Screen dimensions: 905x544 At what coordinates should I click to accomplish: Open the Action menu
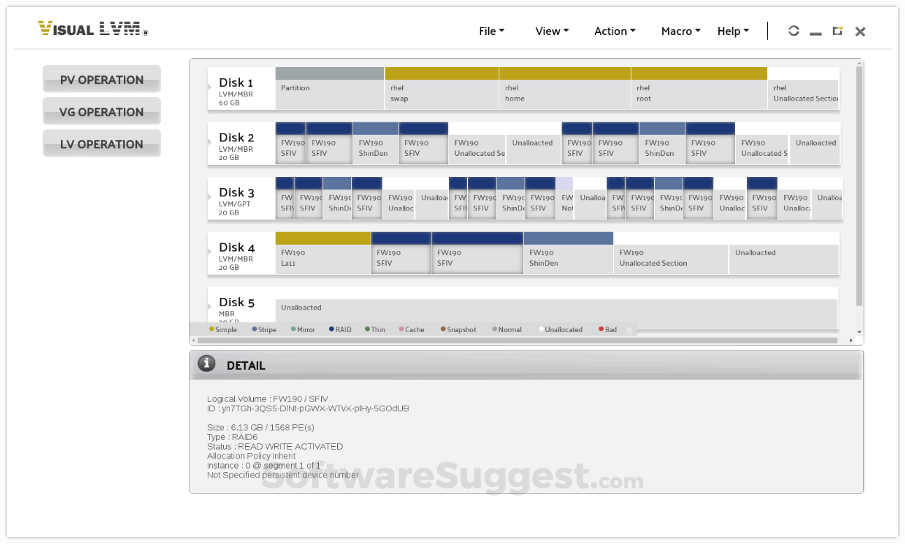(613, 31)
